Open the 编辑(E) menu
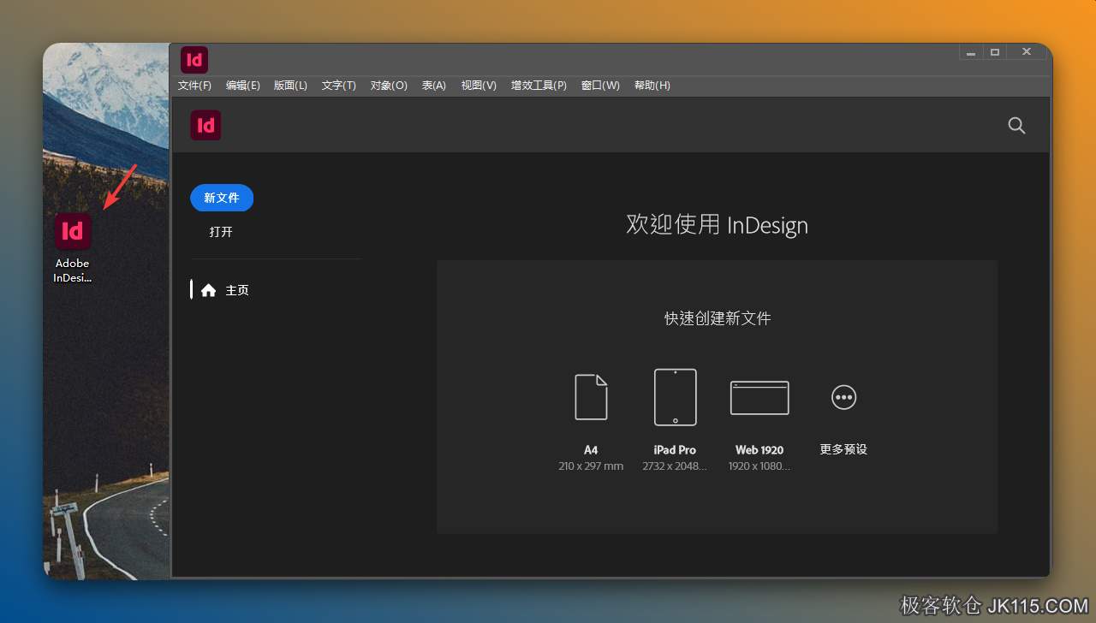The image size is (1096, 623). [243, 86]
